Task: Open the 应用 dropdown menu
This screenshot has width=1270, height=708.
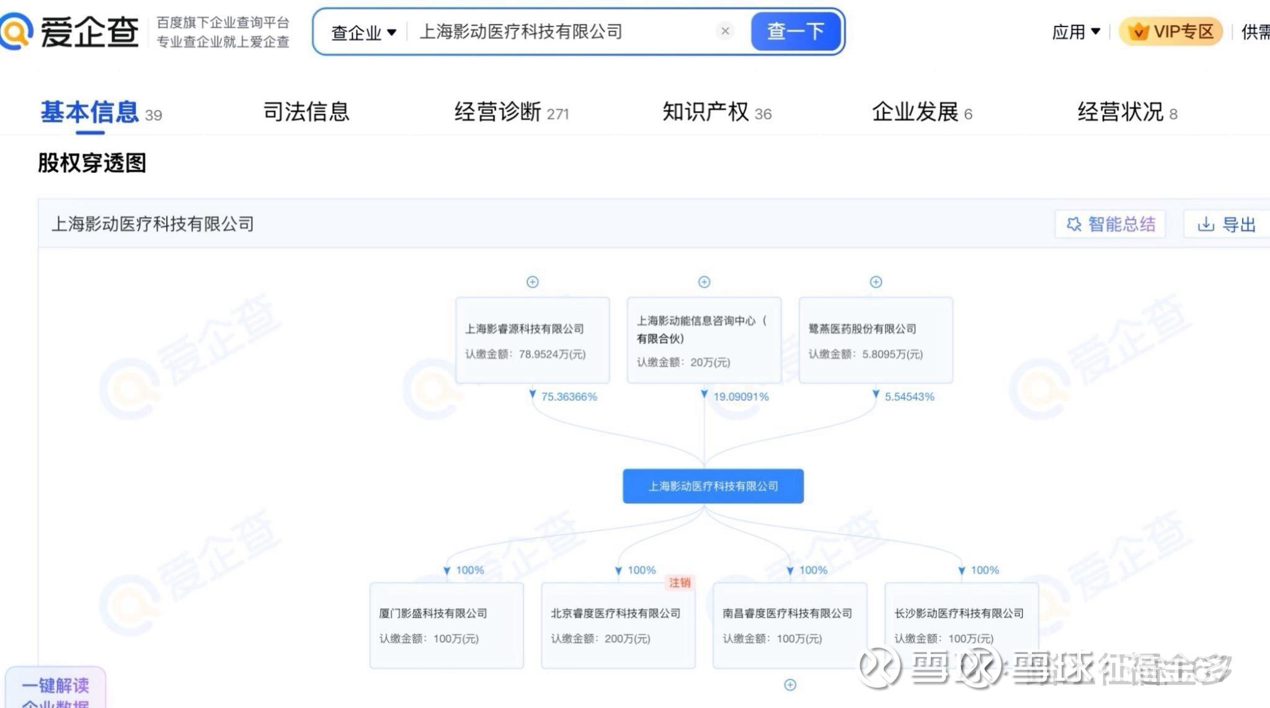Action: click(1075, 32)
